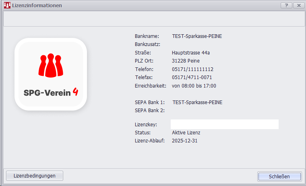
Task: Click the Aktive Lizenz status text
Action: [186, 133]
